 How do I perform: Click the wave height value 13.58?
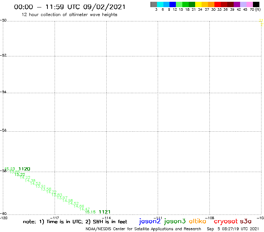point(46,189)
